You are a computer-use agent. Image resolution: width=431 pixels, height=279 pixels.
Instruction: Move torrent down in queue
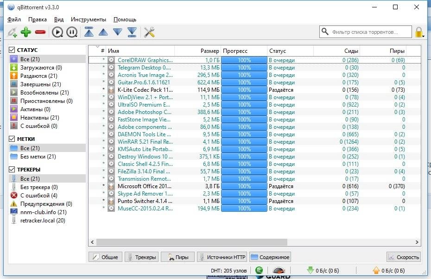(118, 32)
